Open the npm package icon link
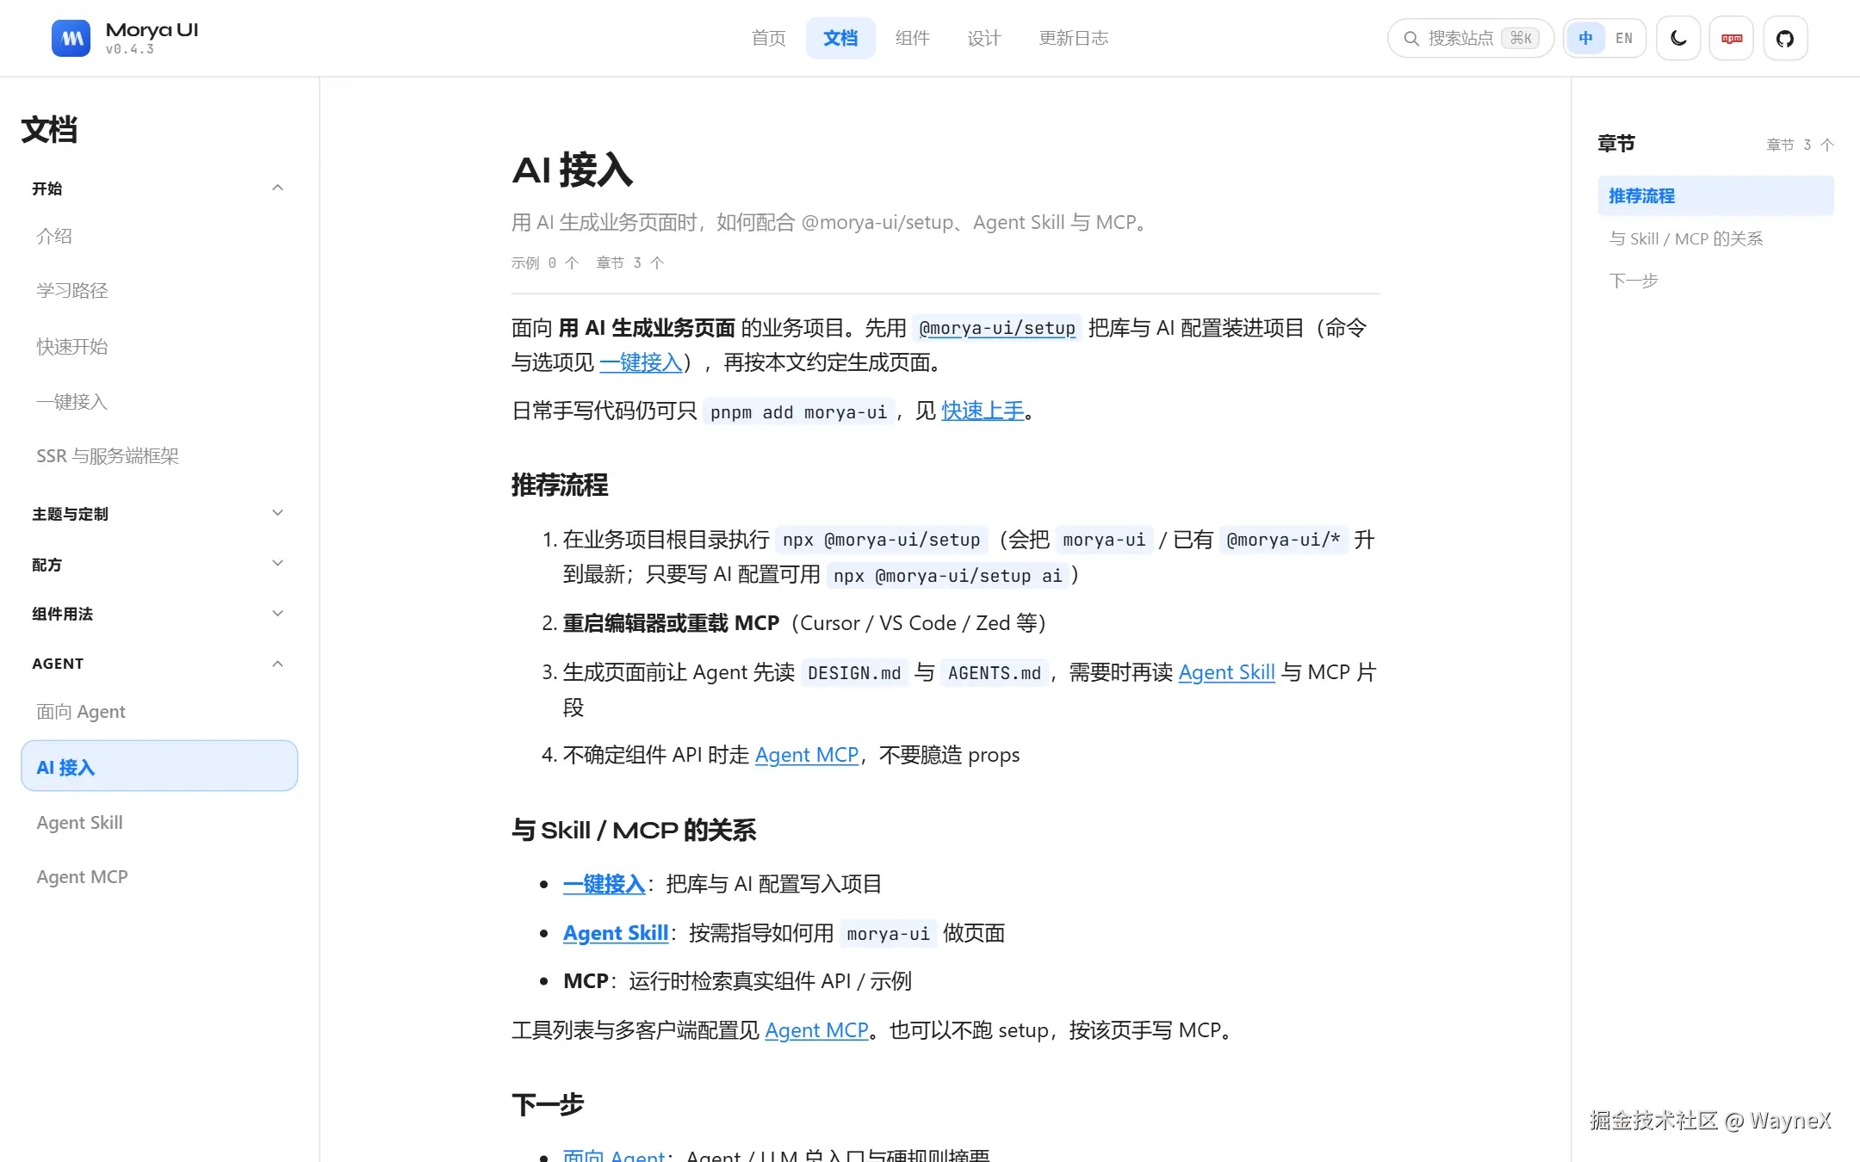Viewport: 1860px width, 1162px height. click(x=1732, y=38)
